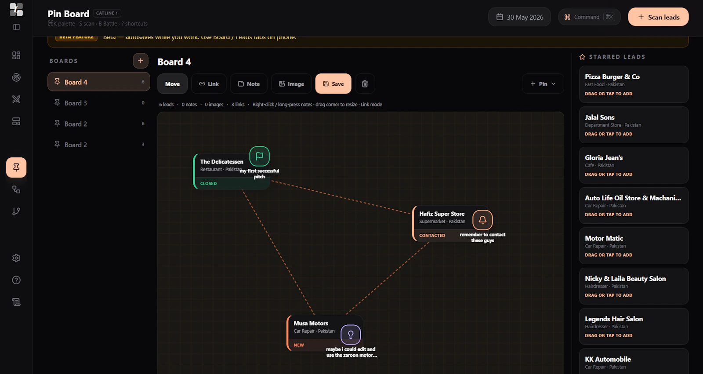703x374 pixels.
Task: Click Motor Matic starred lead
Action: [x=634, y=246]
